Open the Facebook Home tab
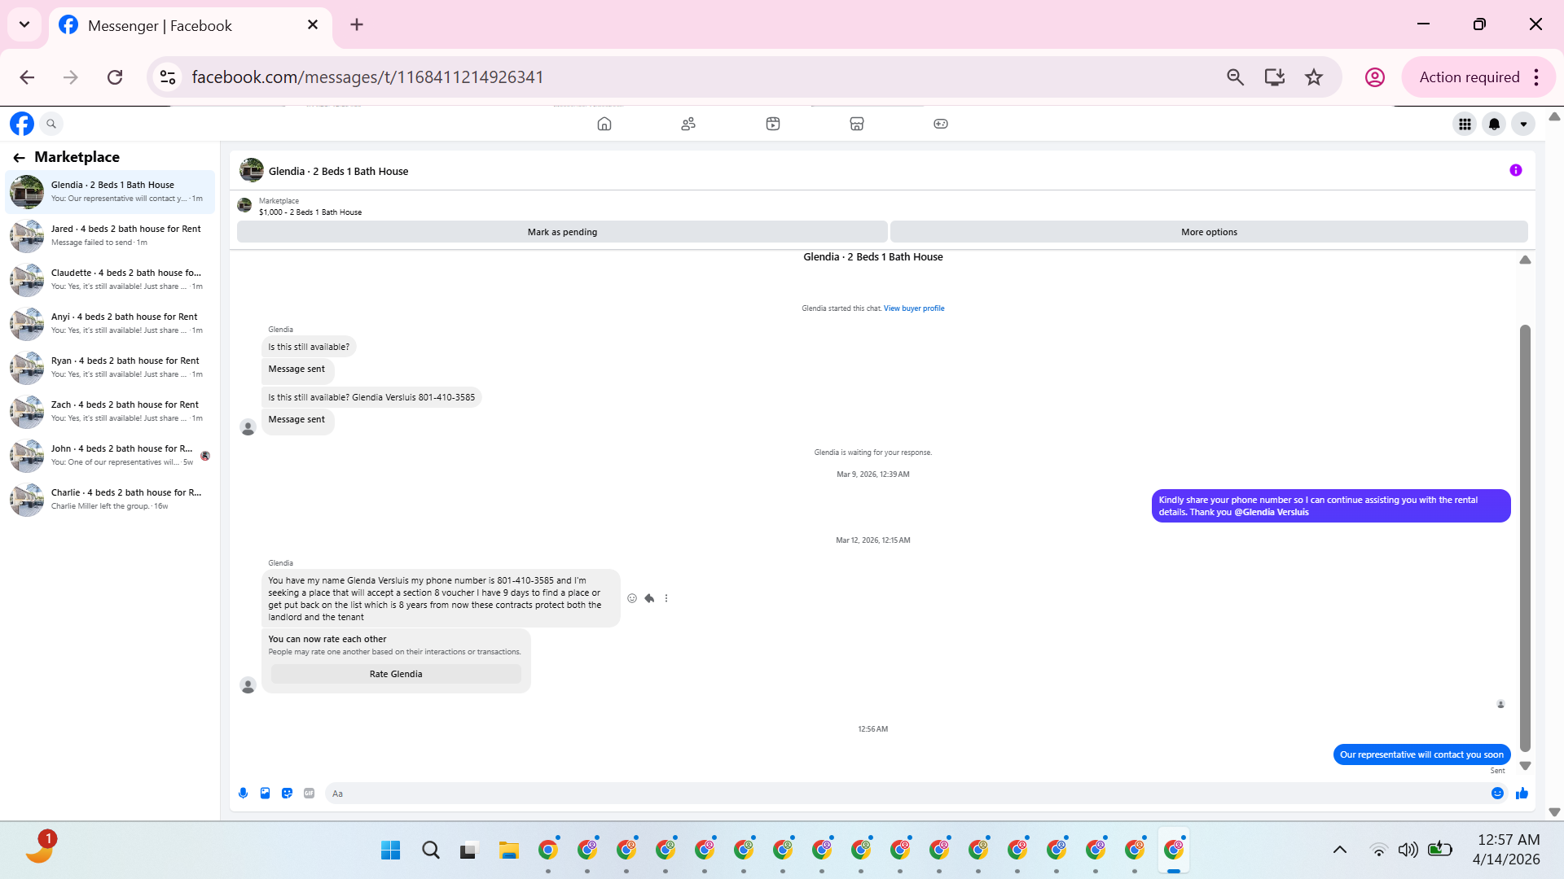 point(604,124)
